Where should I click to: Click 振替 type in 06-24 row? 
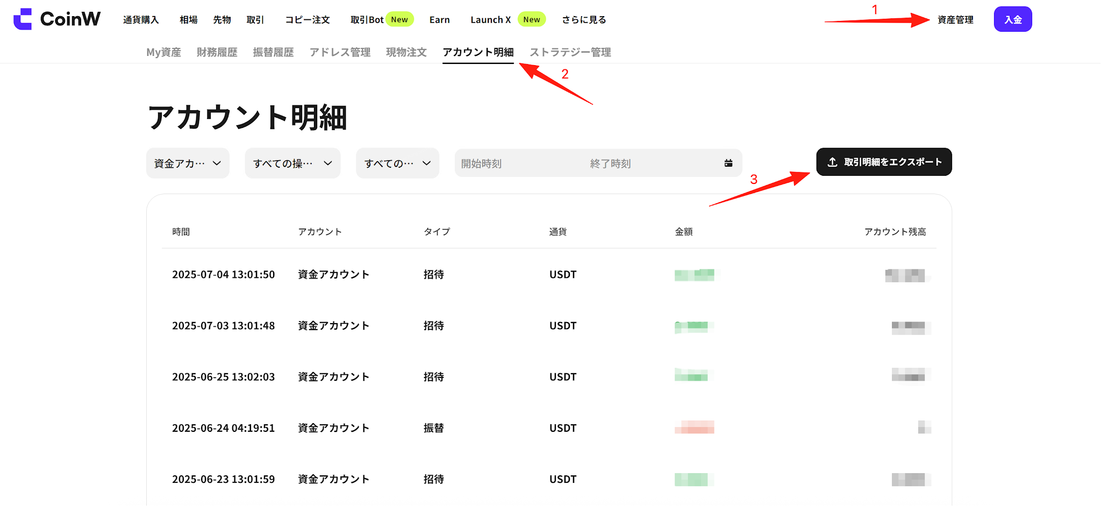coord(434,428)
